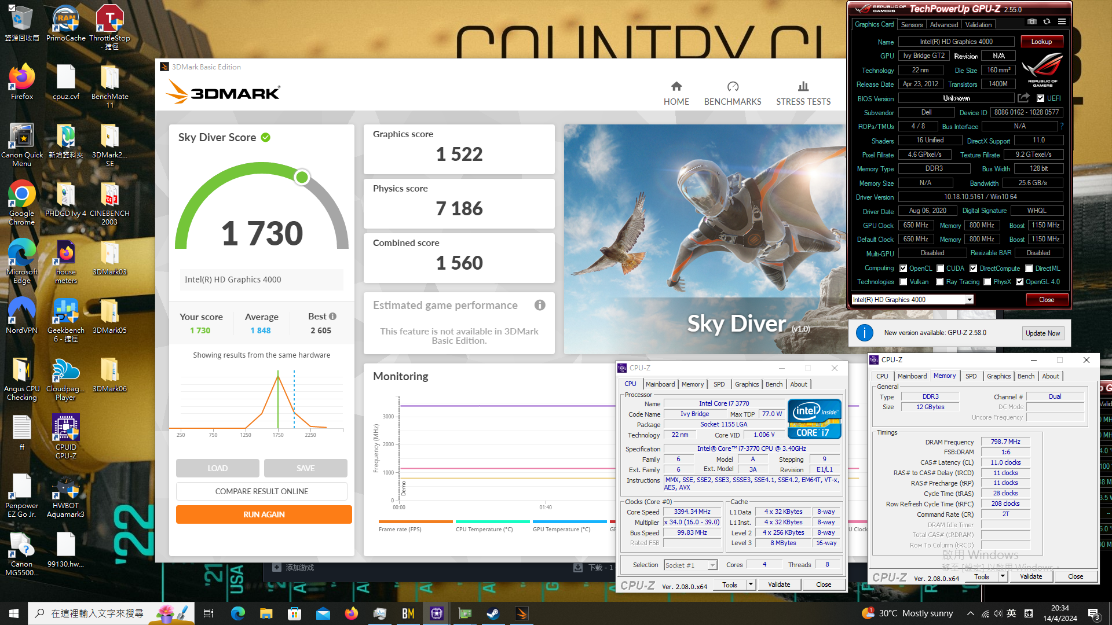
Task: Expand Tools dropdown arrow in CPU-Z CPU window
Action: coord(751,584)
